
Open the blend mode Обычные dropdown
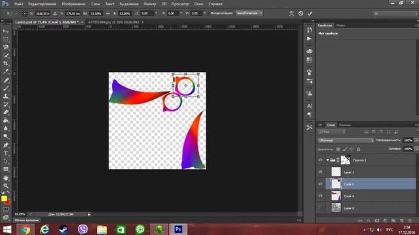pos(346,140)
